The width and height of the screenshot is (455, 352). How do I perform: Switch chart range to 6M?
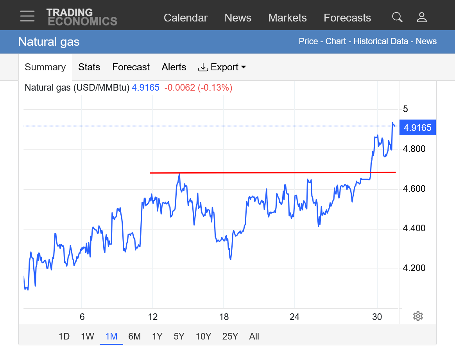pos(134,336)
